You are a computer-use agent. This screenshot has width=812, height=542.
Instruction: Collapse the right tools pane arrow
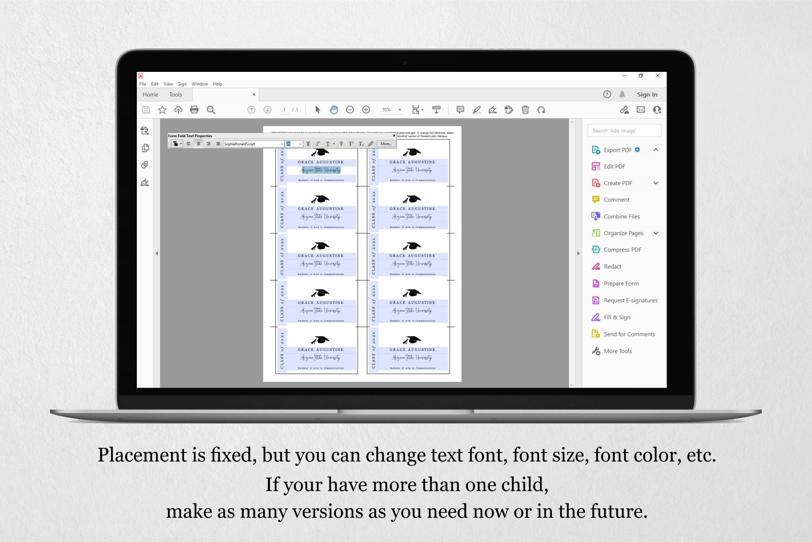(x=578, y=253)
